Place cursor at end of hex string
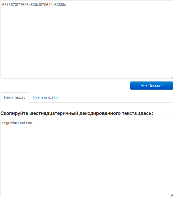 [x=66, y=4]
